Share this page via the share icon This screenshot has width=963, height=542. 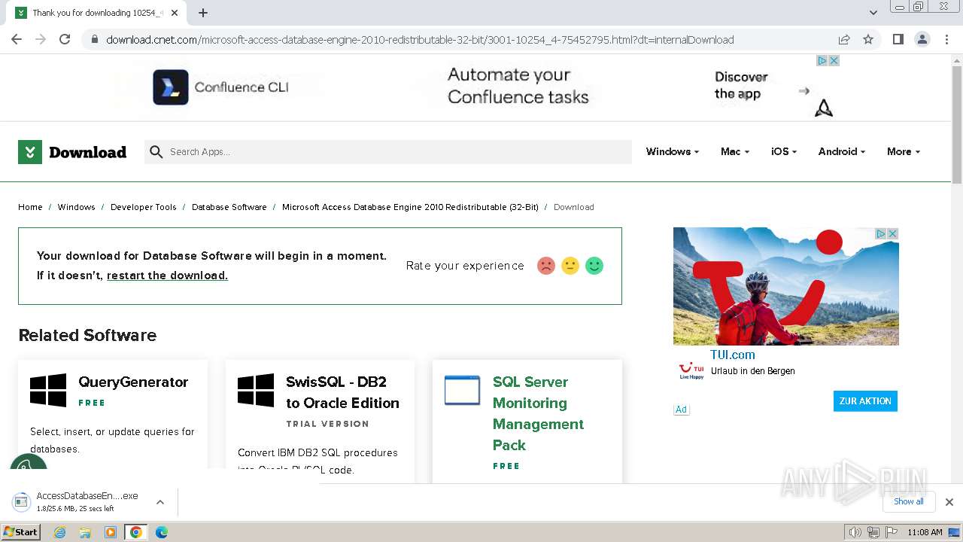pyautogui.click(x=844, y=40)
